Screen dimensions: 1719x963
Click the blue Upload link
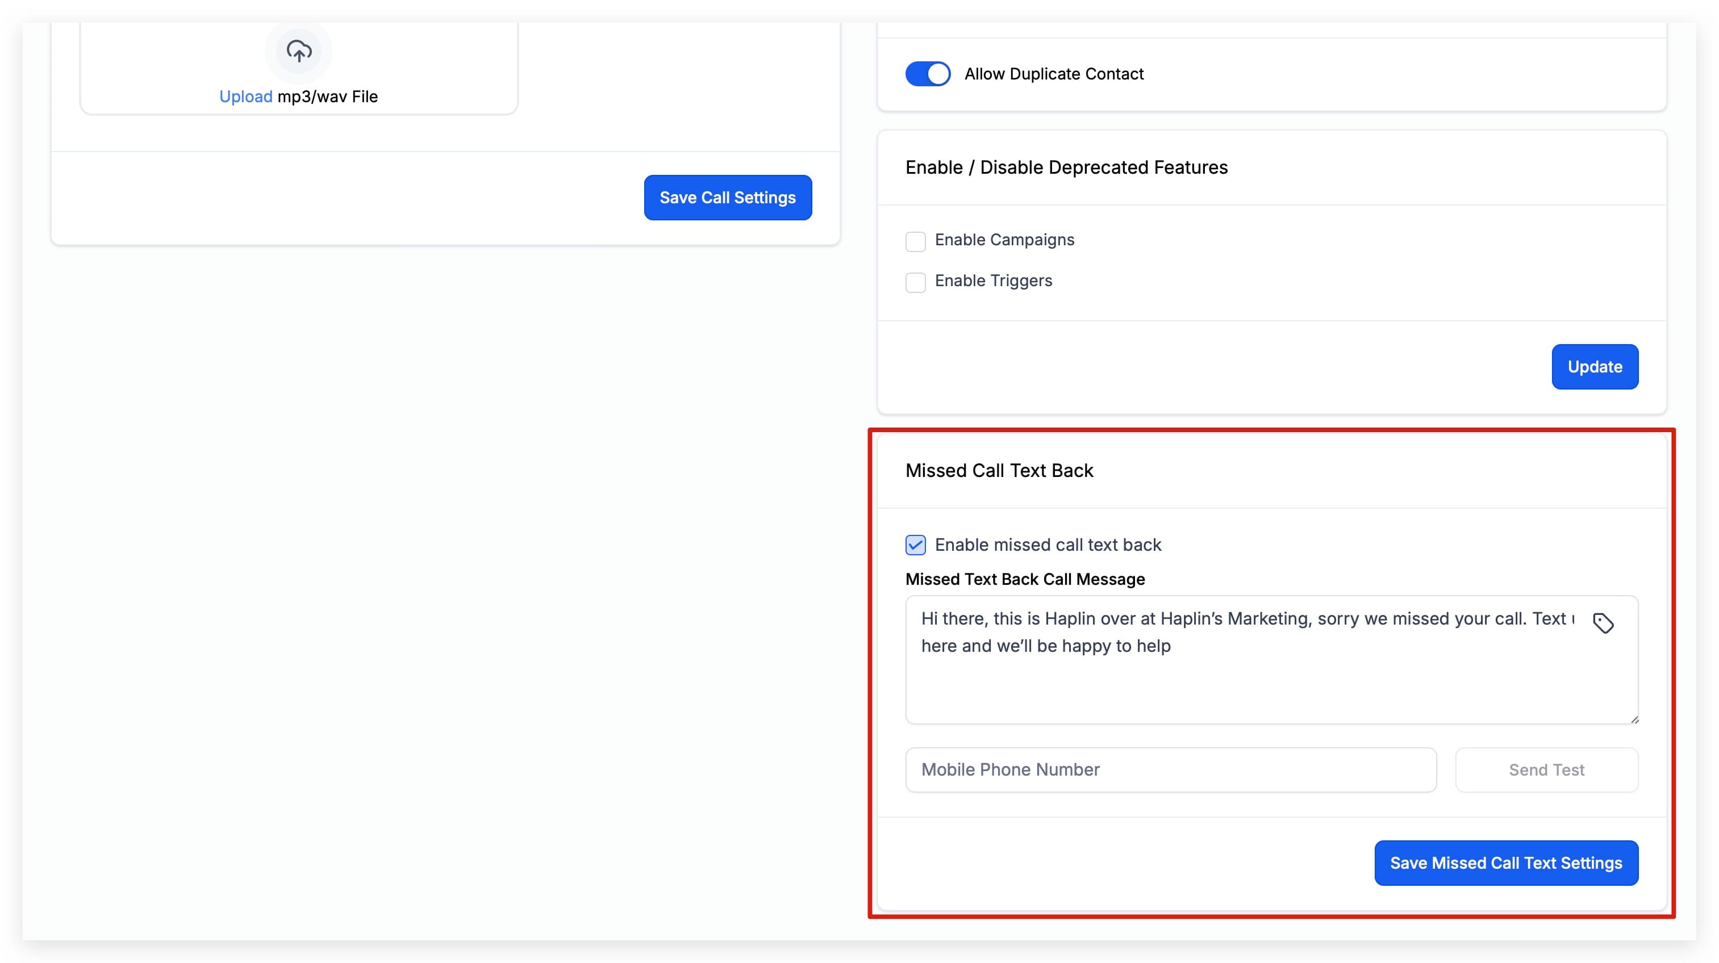(245, 96)
